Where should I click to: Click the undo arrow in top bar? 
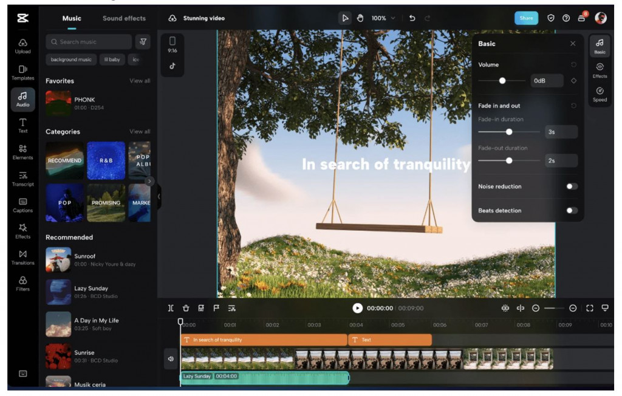(x=412, y=18)
